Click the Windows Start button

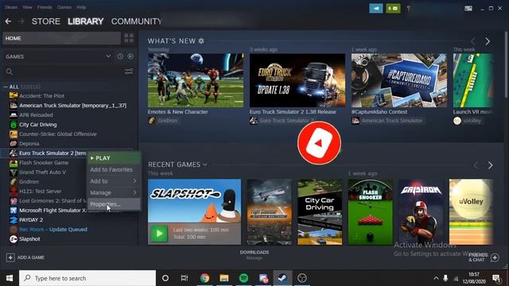[x=10, y=278]
